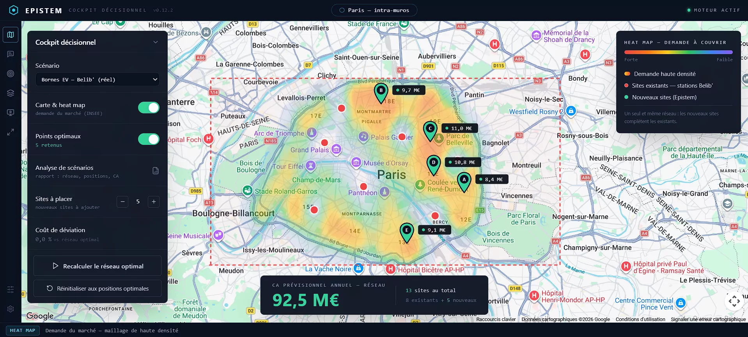
Task: Toggle the Points optimaux switch
Action: [x=149, y=139]
